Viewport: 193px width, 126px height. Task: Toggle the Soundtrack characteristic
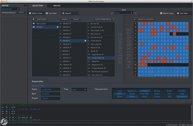pos(182,96)
